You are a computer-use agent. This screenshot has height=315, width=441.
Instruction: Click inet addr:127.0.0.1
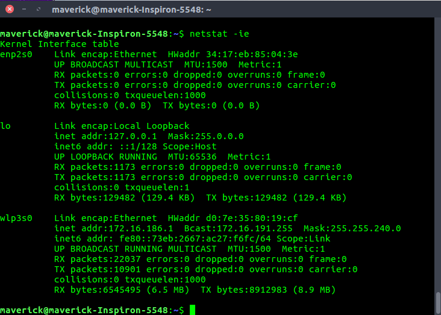point(105,136)
